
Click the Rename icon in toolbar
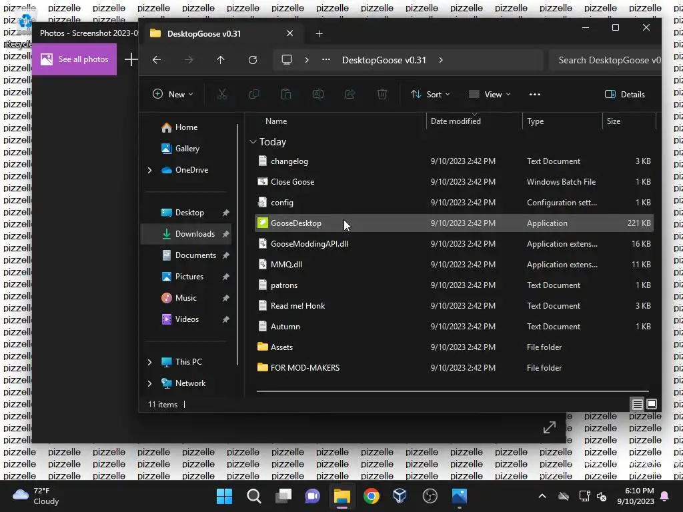(x=318, y=94)
